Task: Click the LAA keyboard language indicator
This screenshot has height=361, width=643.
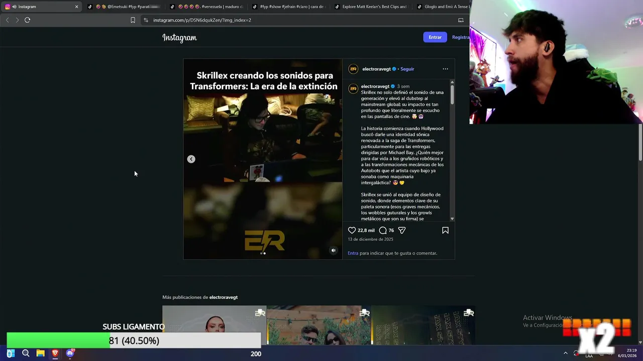Action: 589,356
